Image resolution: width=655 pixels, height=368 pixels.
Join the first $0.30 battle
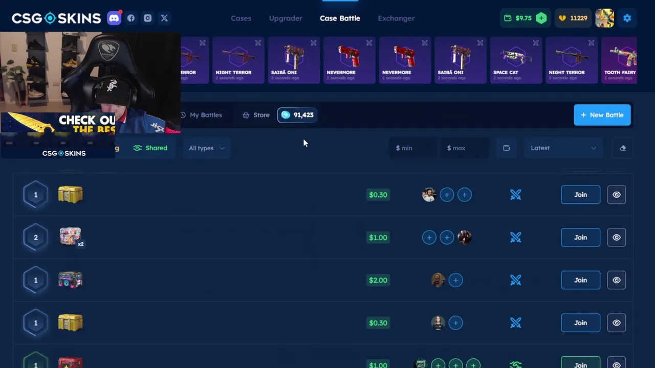580,195
